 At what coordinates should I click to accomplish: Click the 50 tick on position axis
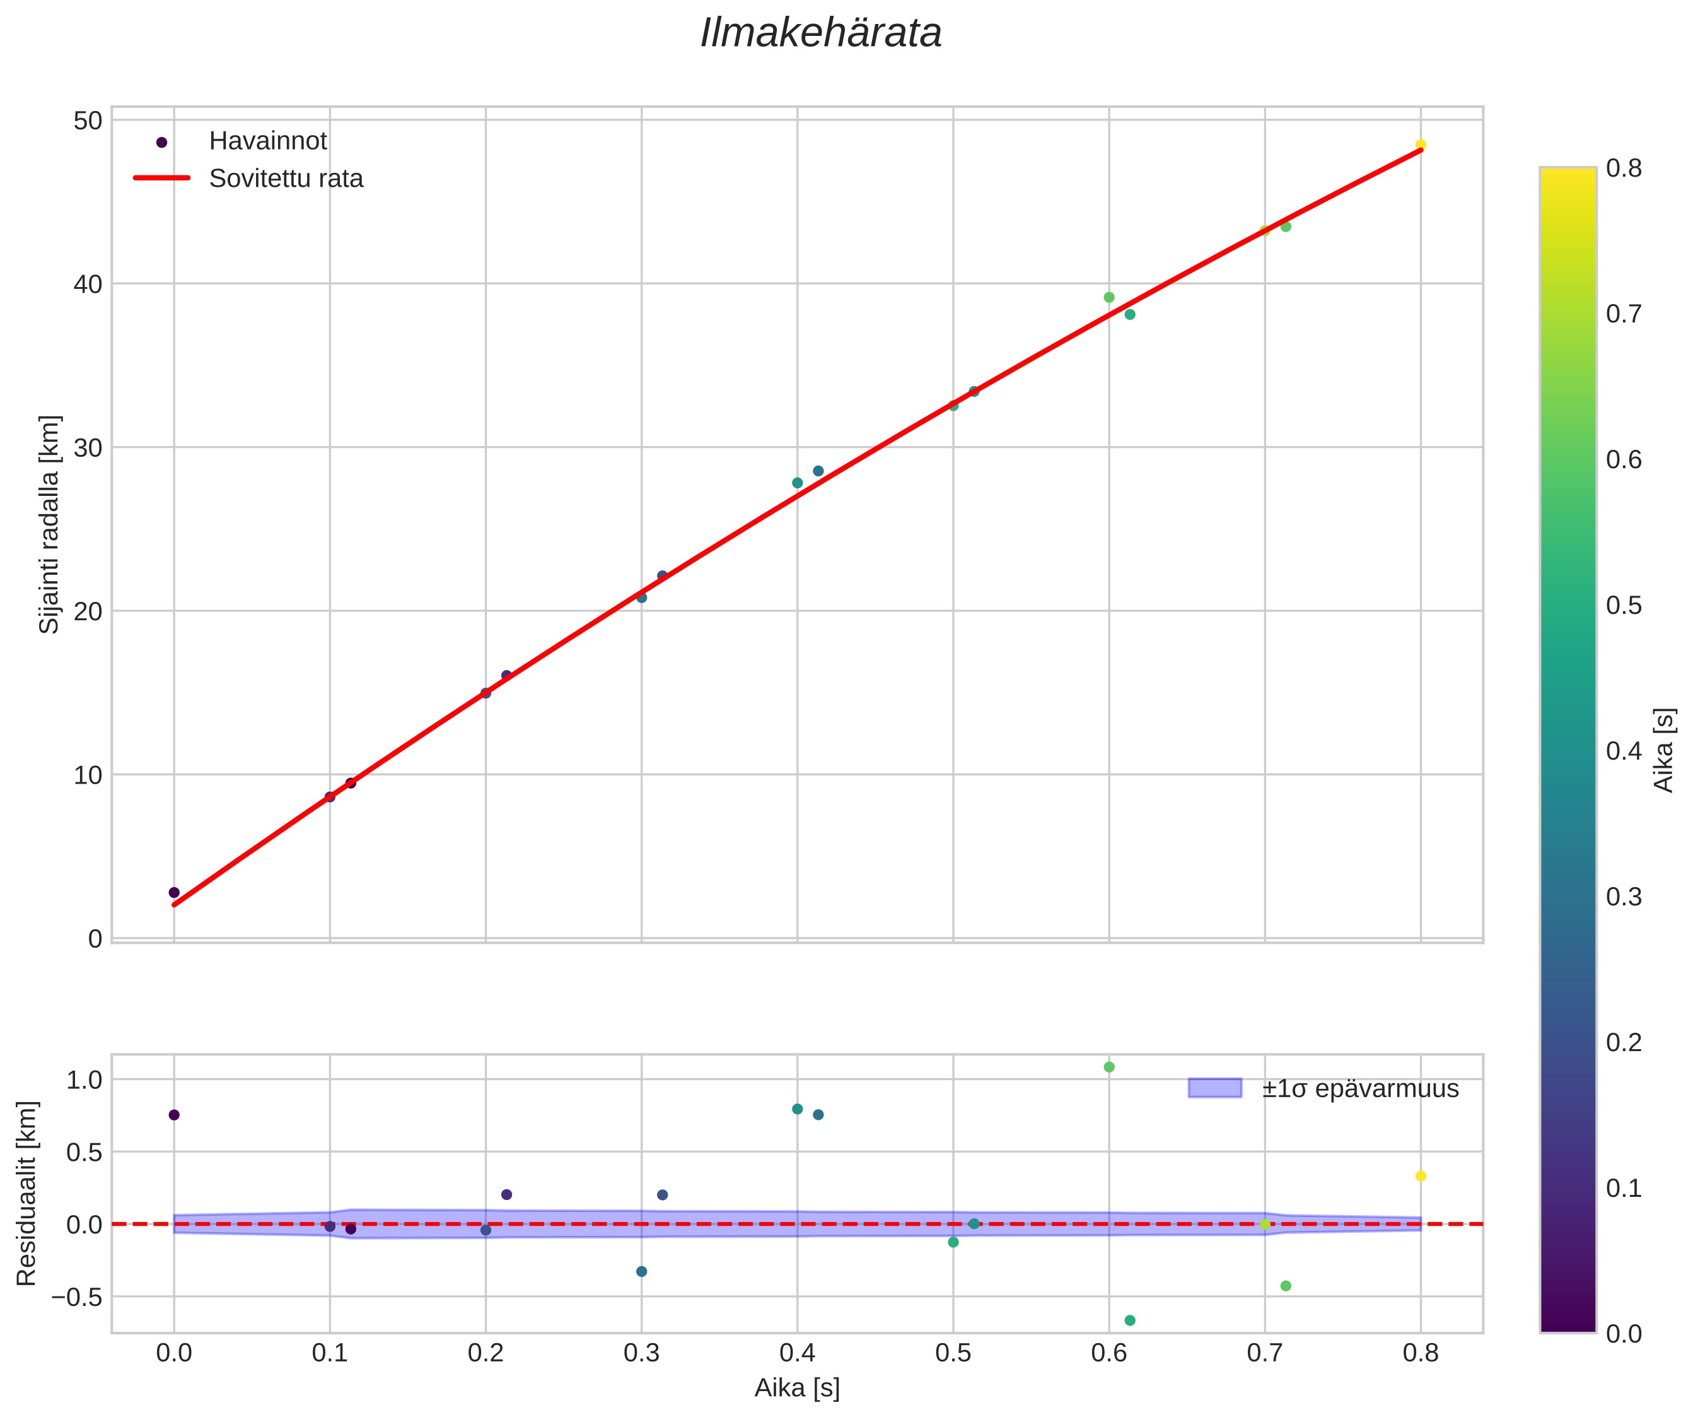pos(88,121)
